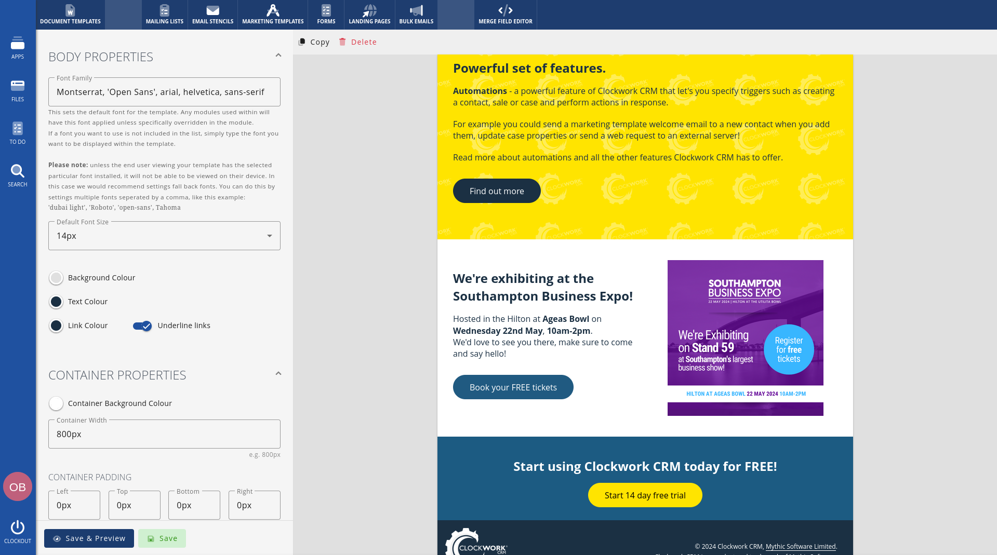This screenshot has width=997, height=555.
Task: Open Search from left sidebar
Action: [18, 175]
